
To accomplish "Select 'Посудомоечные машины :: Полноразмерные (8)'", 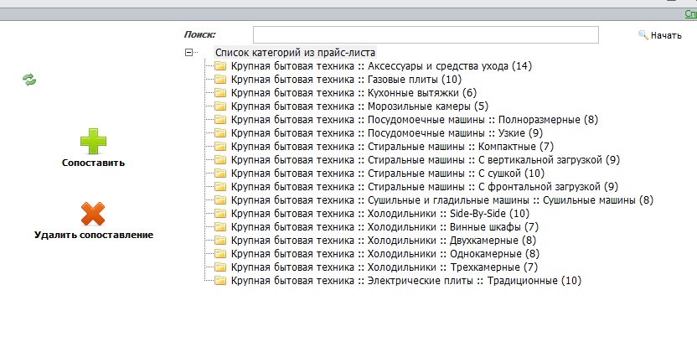I will pos(415,120).
